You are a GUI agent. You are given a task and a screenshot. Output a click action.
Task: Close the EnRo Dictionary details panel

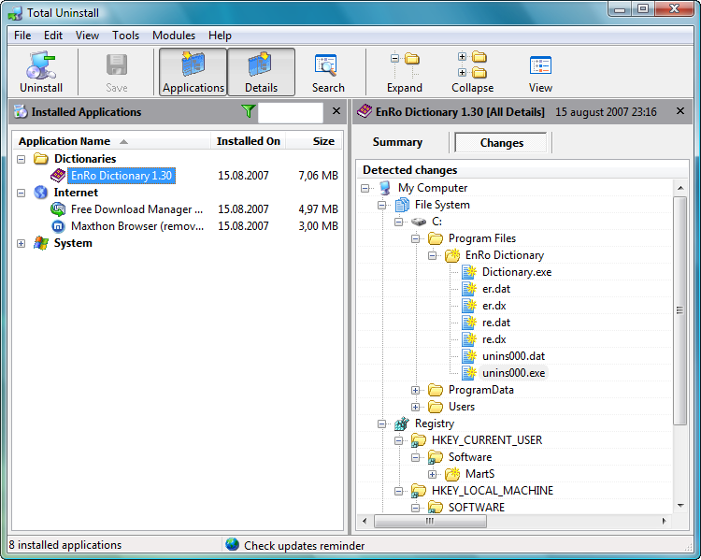tap(680, 110)
